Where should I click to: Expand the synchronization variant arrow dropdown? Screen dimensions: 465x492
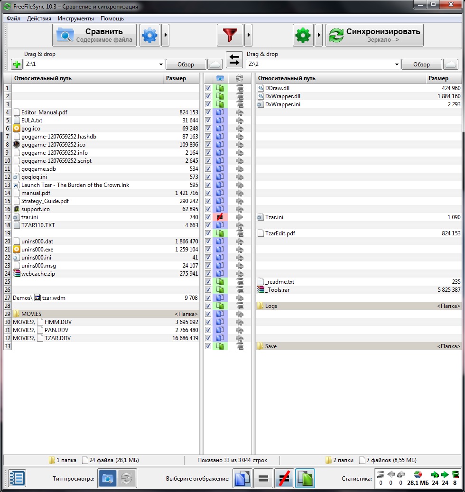coord(319,35)
